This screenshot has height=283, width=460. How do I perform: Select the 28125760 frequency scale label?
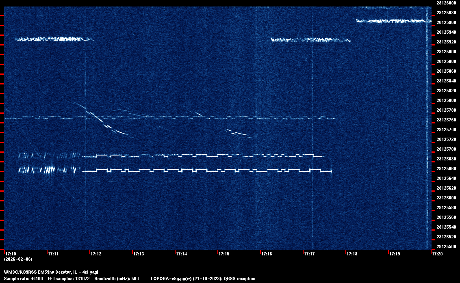[x=445, y=120]
